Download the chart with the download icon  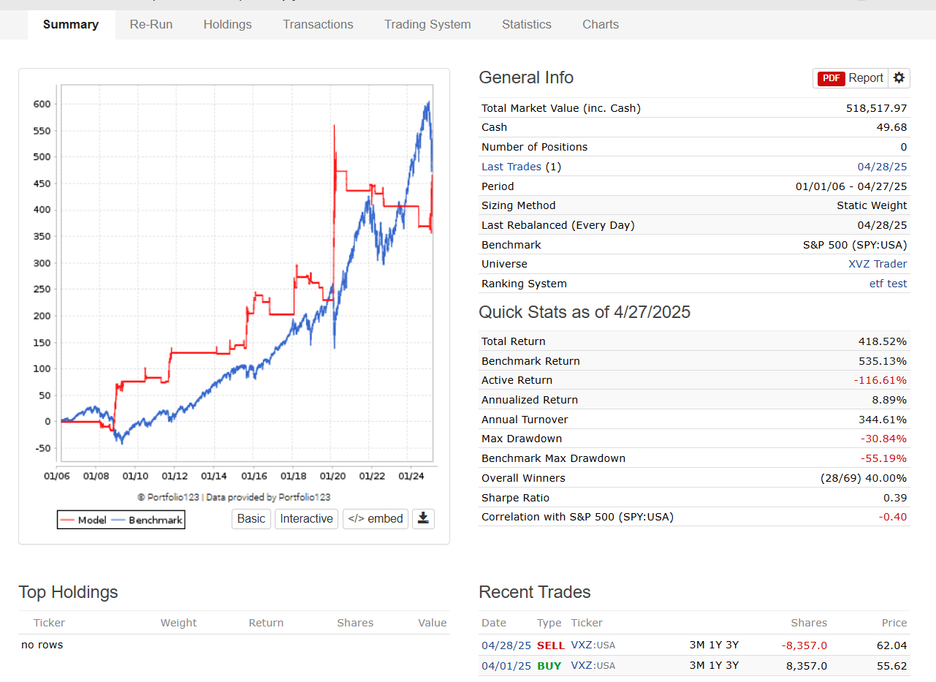coord(423,519)
